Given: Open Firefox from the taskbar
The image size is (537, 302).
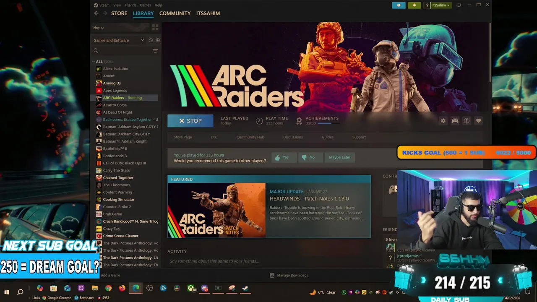Looking at the screenshot, I should (x=122, y=288).
